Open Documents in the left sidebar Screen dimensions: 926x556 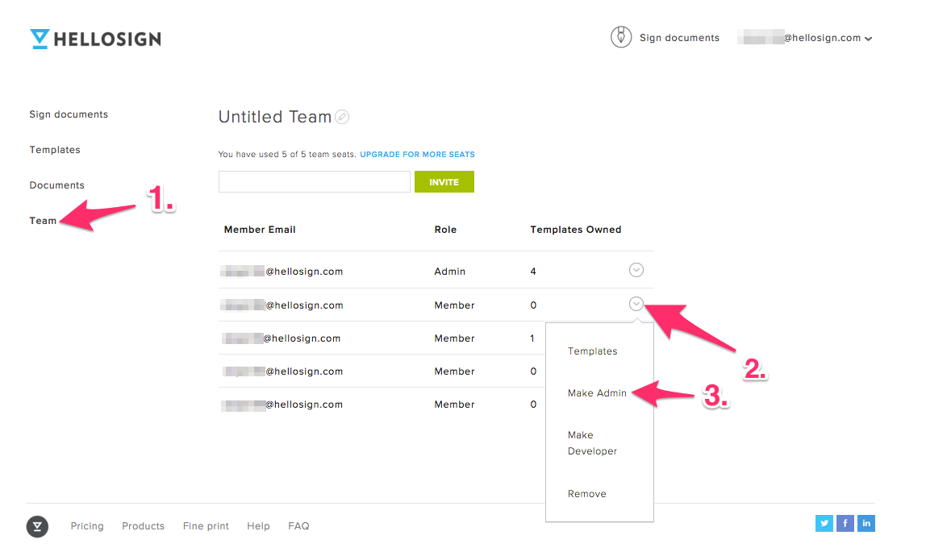tap(56, 185)
